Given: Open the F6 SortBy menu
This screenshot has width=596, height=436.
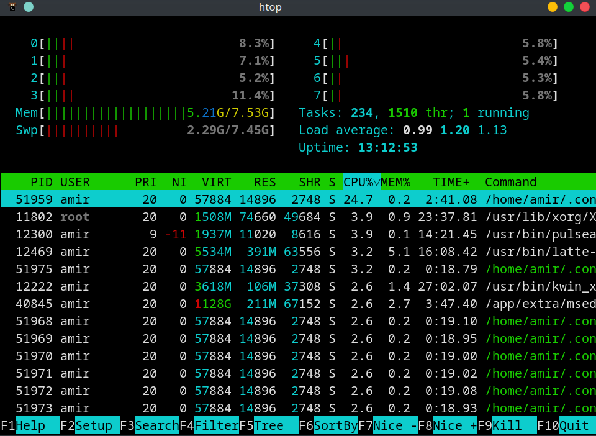Looking at the screenshot, I should (328, 425).
